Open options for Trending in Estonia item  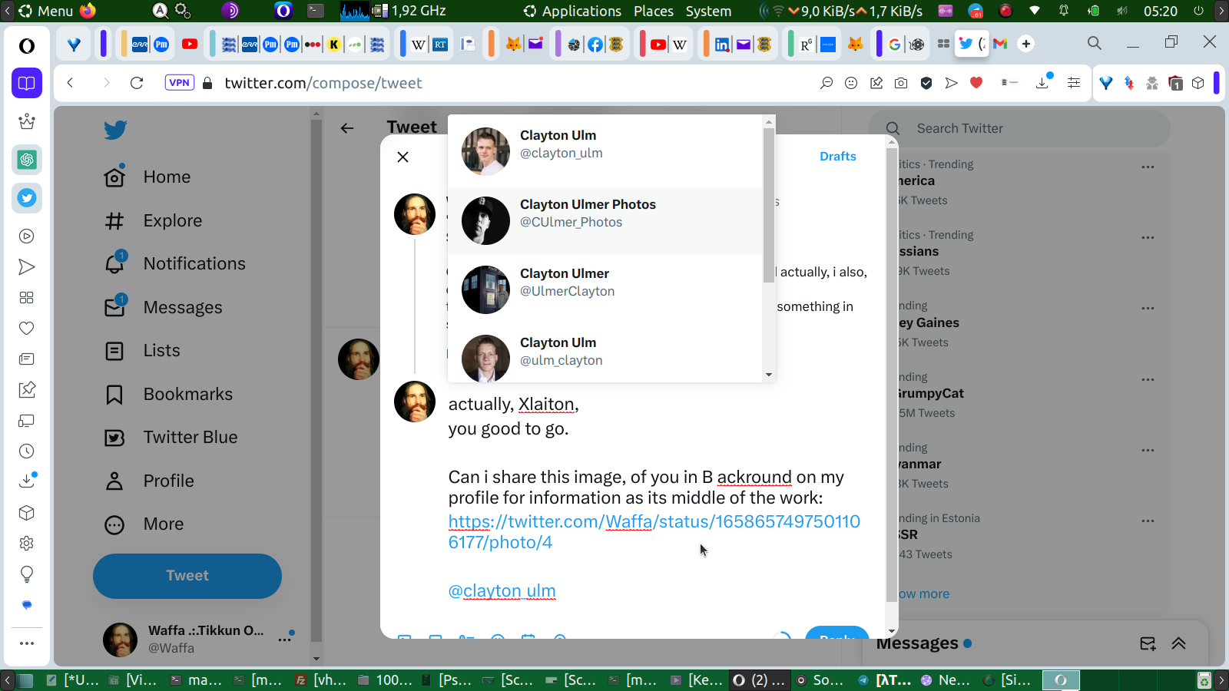click(1148, 521)
